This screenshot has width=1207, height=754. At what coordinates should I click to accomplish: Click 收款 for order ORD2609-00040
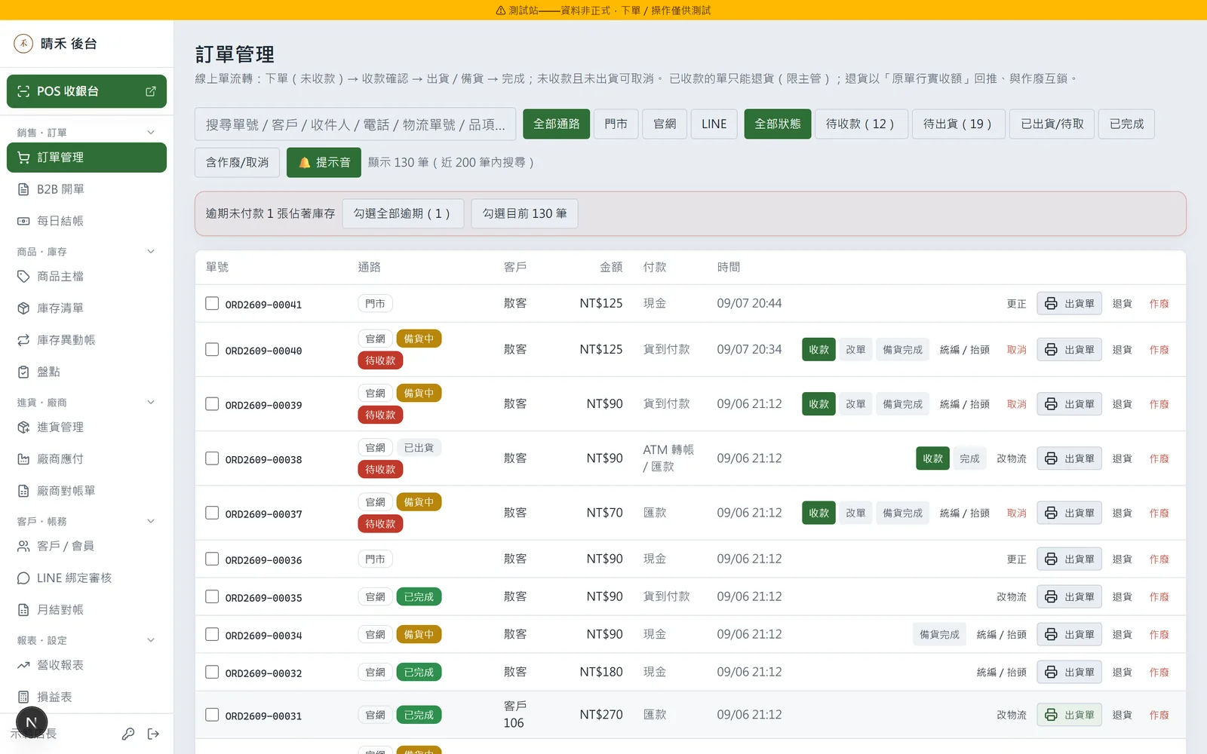point(818,350)
